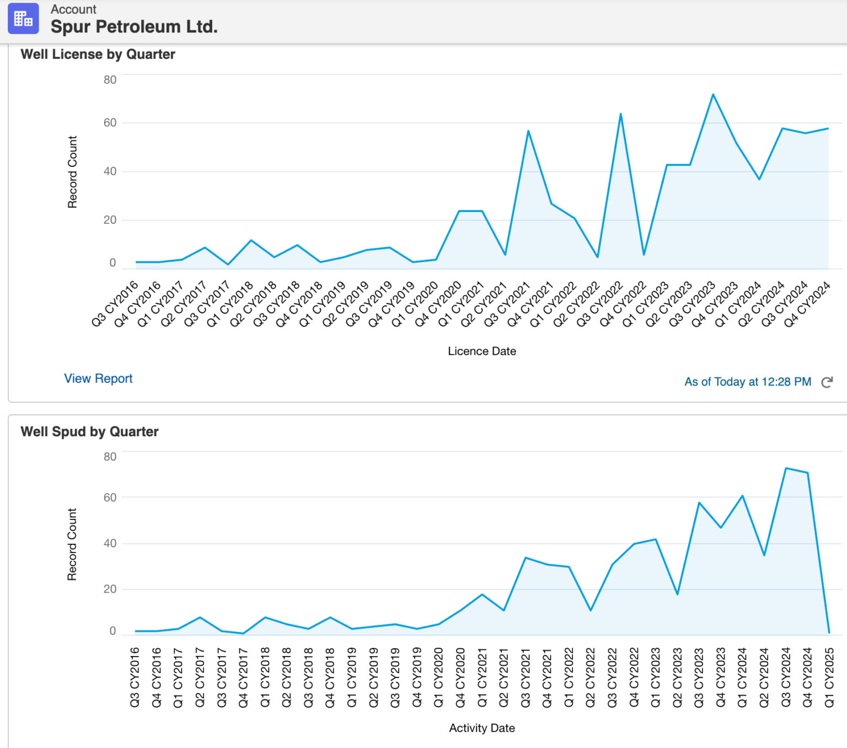Click the Q3 CY2021 data point on License chart
This screenshot has height=748, width=847.
pyautogui.click(x=527, y=131)
